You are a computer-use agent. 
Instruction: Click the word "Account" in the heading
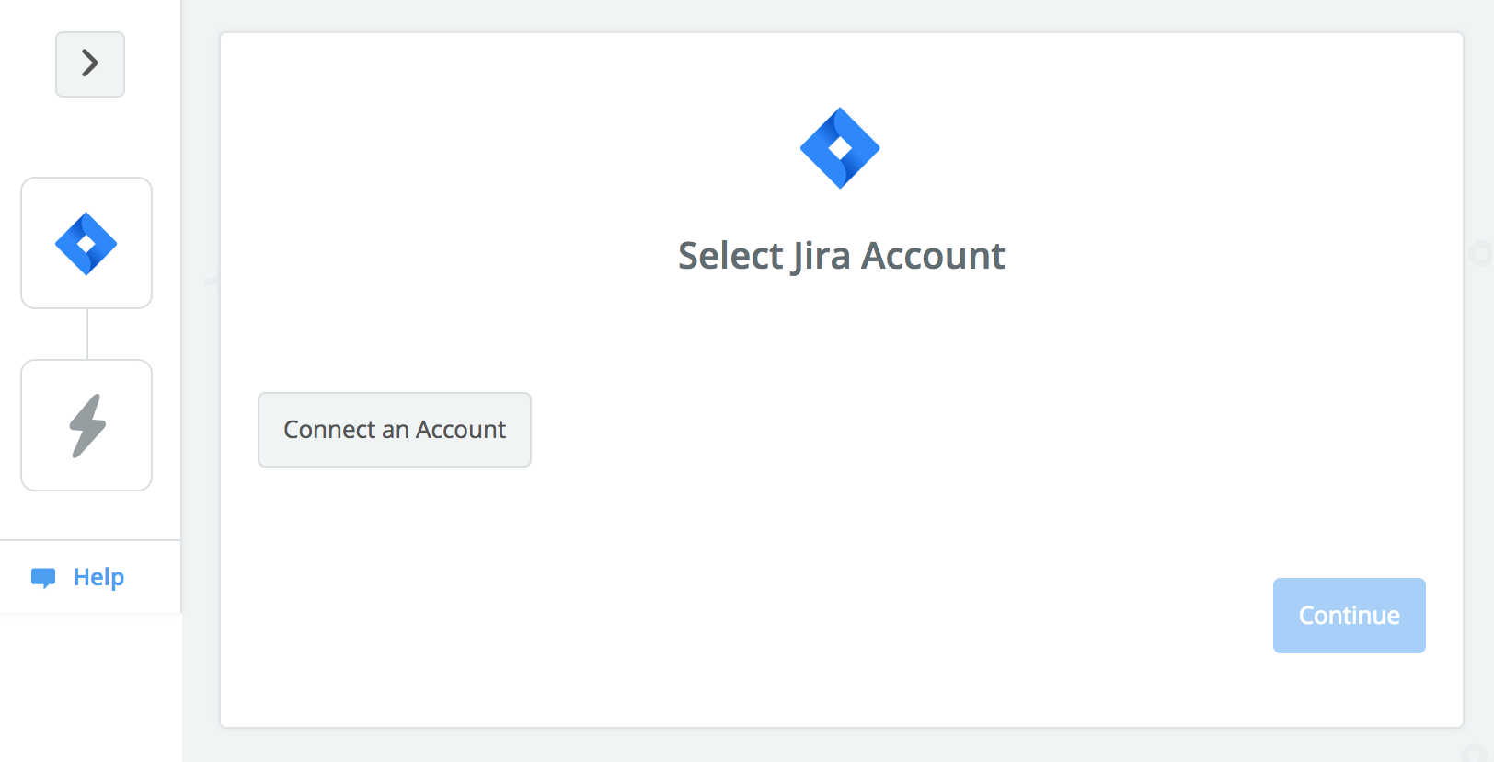[x=933, y=256]
